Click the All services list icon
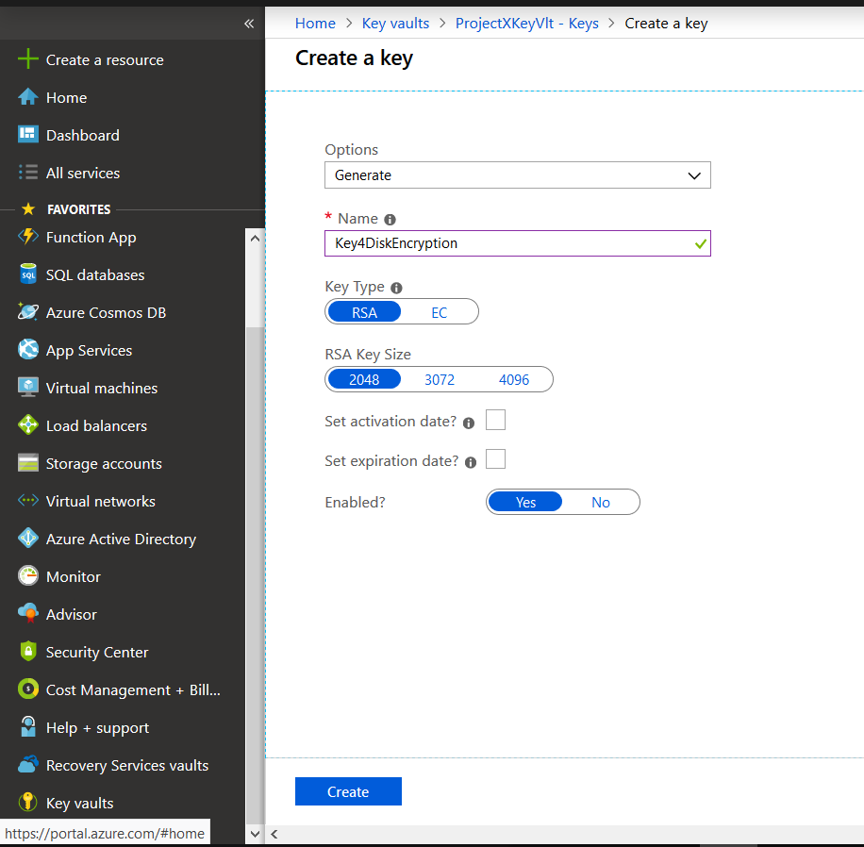 click(28, 173)
